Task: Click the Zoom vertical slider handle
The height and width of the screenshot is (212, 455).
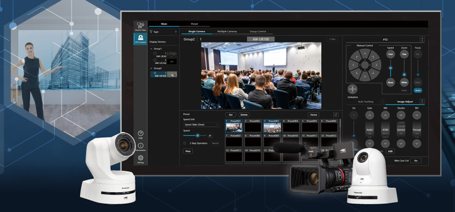Action: 404,74
